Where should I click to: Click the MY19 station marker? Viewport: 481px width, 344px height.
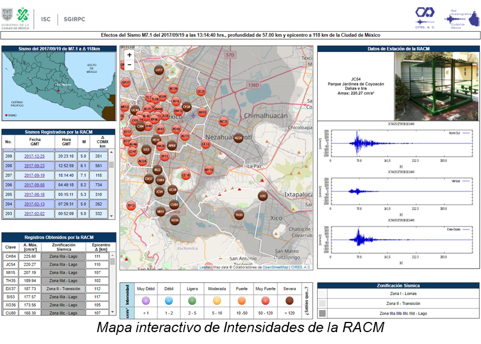(208, 169)
